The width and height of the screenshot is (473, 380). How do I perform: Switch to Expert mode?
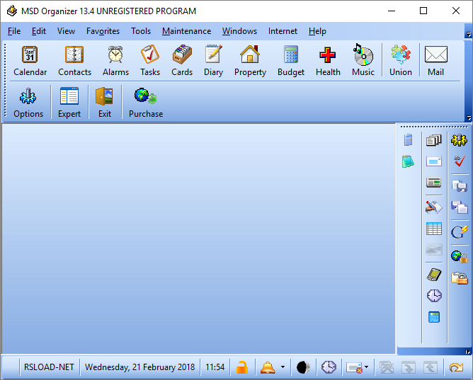coord(69,102)
